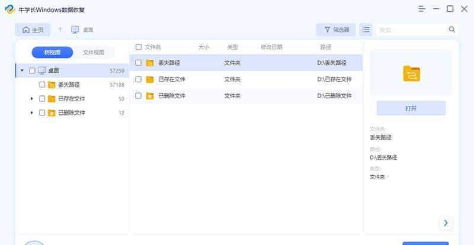This screenshot has height=245, width=474.
Task: Click the 57188 count beside 丢失路径
Action: tap(117, 85)
